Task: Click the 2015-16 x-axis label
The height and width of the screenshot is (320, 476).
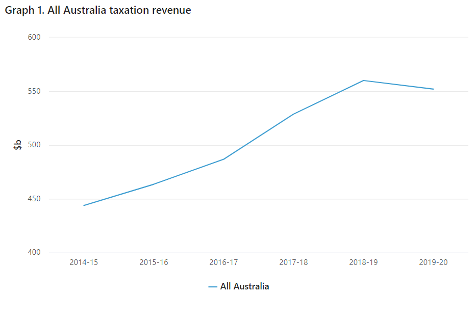Action: point(154,262)
